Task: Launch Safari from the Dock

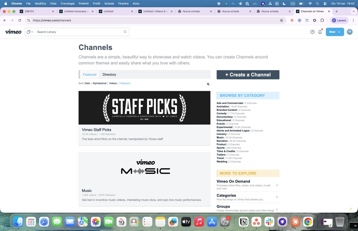Action: [44, 221]
